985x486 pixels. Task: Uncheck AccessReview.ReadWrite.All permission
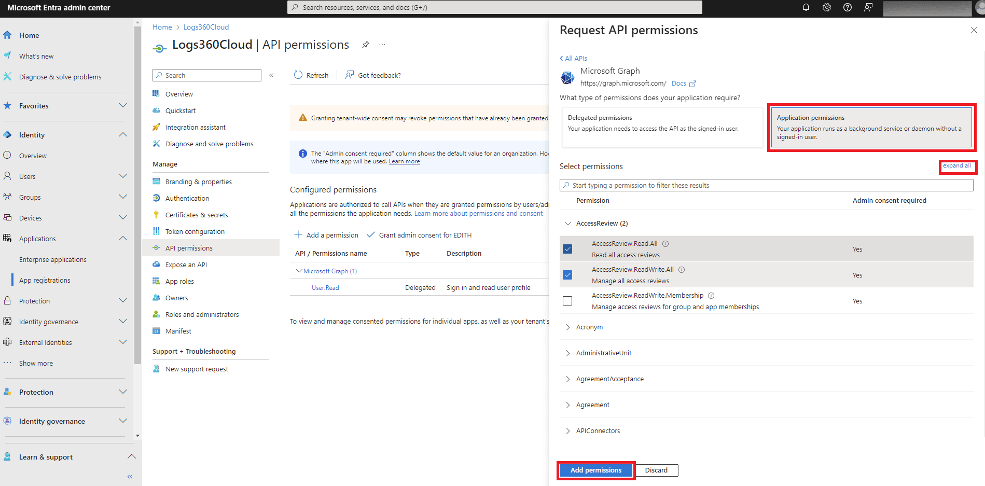(567, 275)
